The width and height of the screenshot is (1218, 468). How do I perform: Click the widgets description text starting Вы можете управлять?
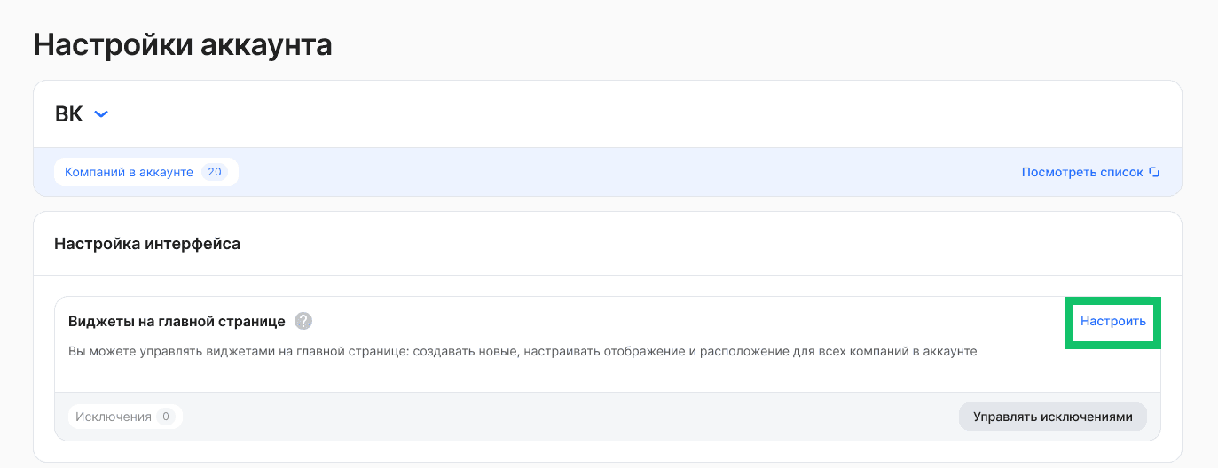point(523,351)
